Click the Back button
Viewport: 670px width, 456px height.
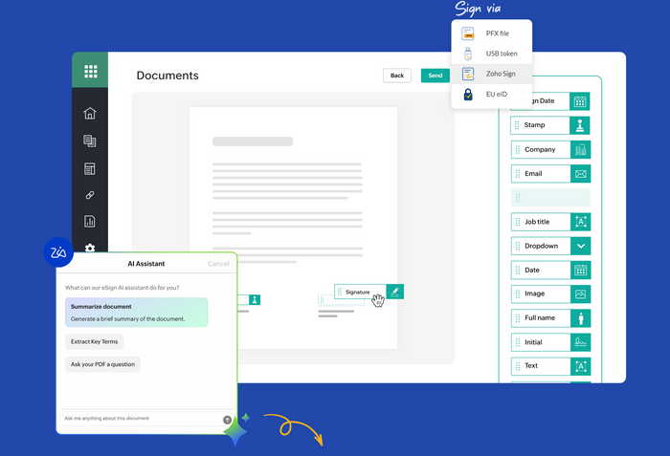pyautogui.click(x=397, y=76)
